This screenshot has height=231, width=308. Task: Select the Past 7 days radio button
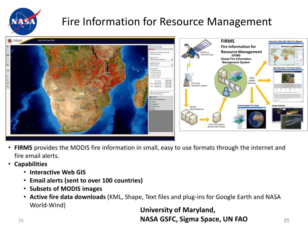(151, 77)
